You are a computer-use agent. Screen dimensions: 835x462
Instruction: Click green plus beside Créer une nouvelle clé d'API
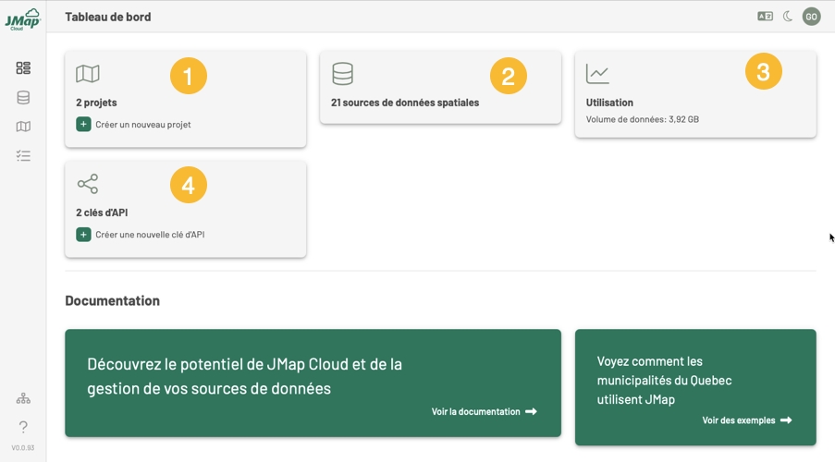pyautogui.click(x=83, y=235)
